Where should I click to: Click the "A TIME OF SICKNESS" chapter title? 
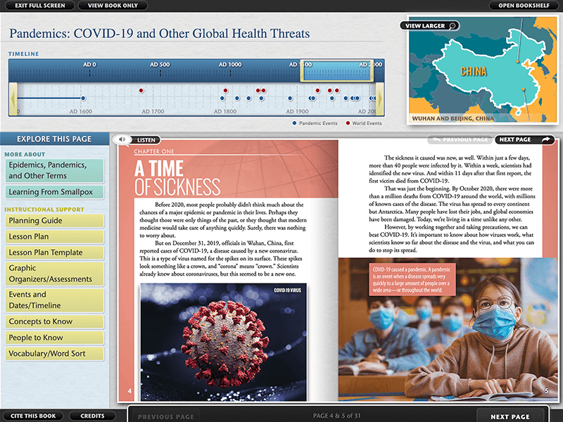[177, 178]
